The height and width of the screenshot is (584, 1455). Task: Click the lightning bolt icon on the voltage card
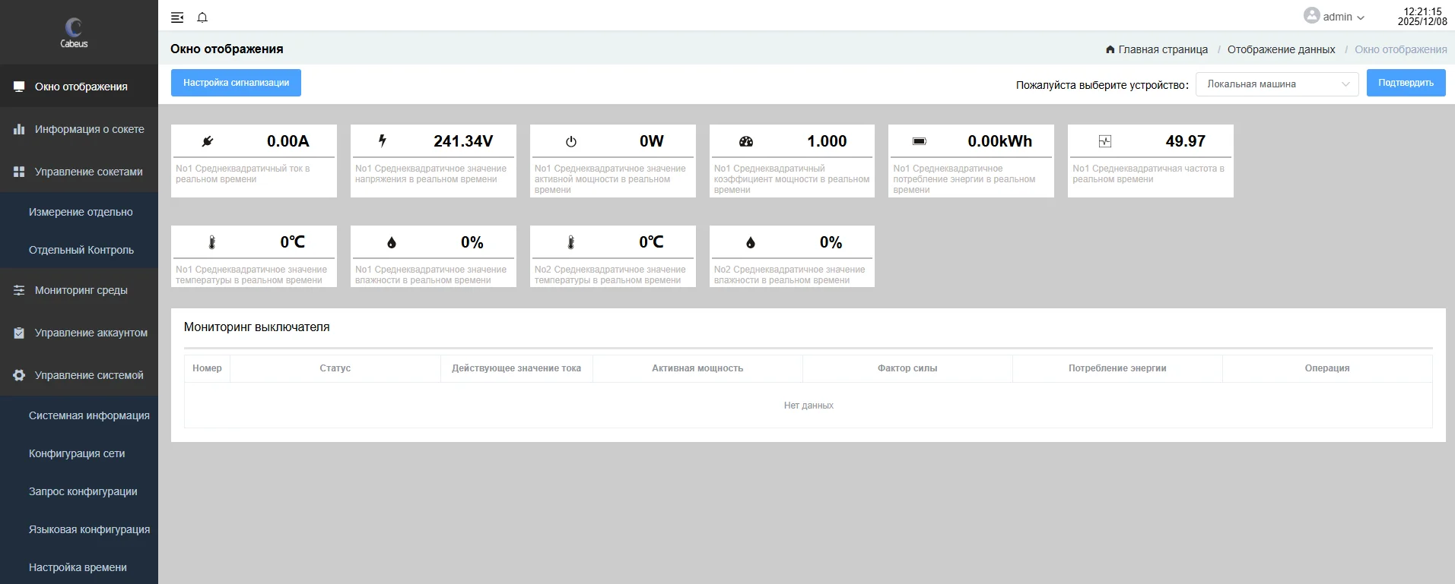tap(383, 140)
